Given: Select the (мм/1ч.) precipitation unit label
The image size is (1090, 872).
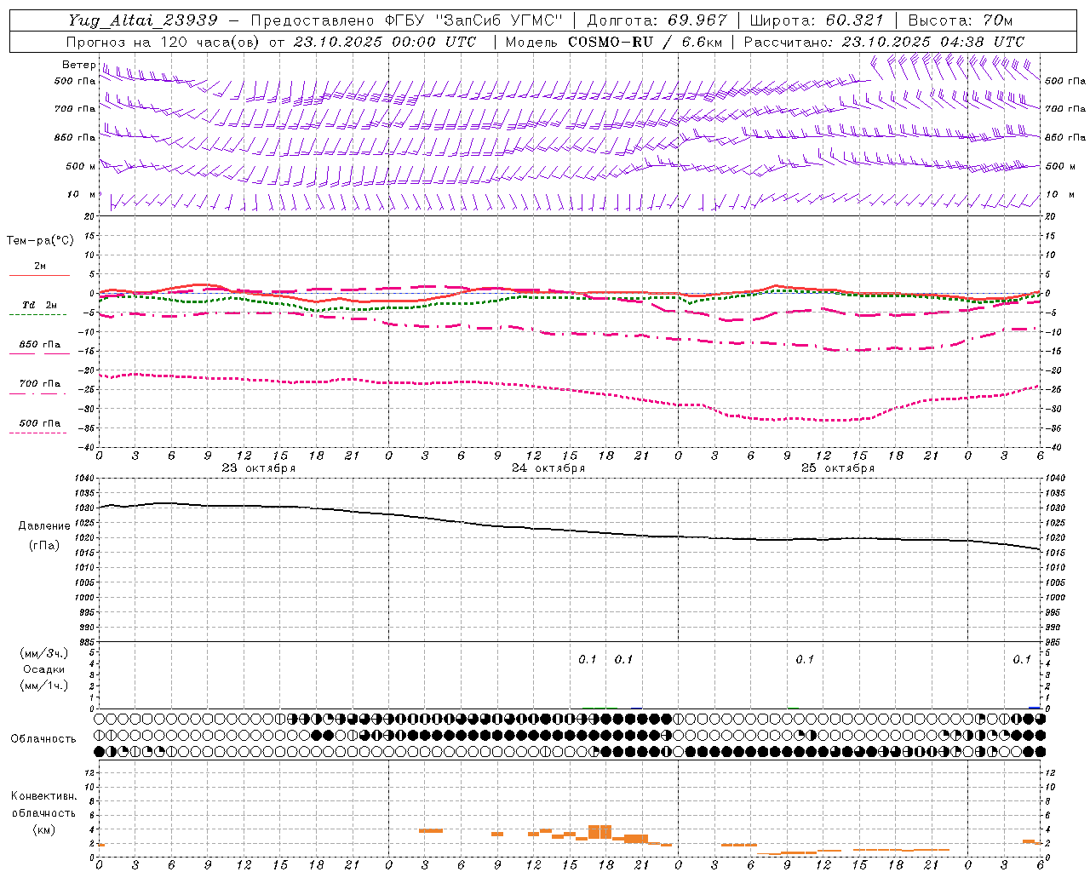Looking at the screenshot, I should [43, 686].
